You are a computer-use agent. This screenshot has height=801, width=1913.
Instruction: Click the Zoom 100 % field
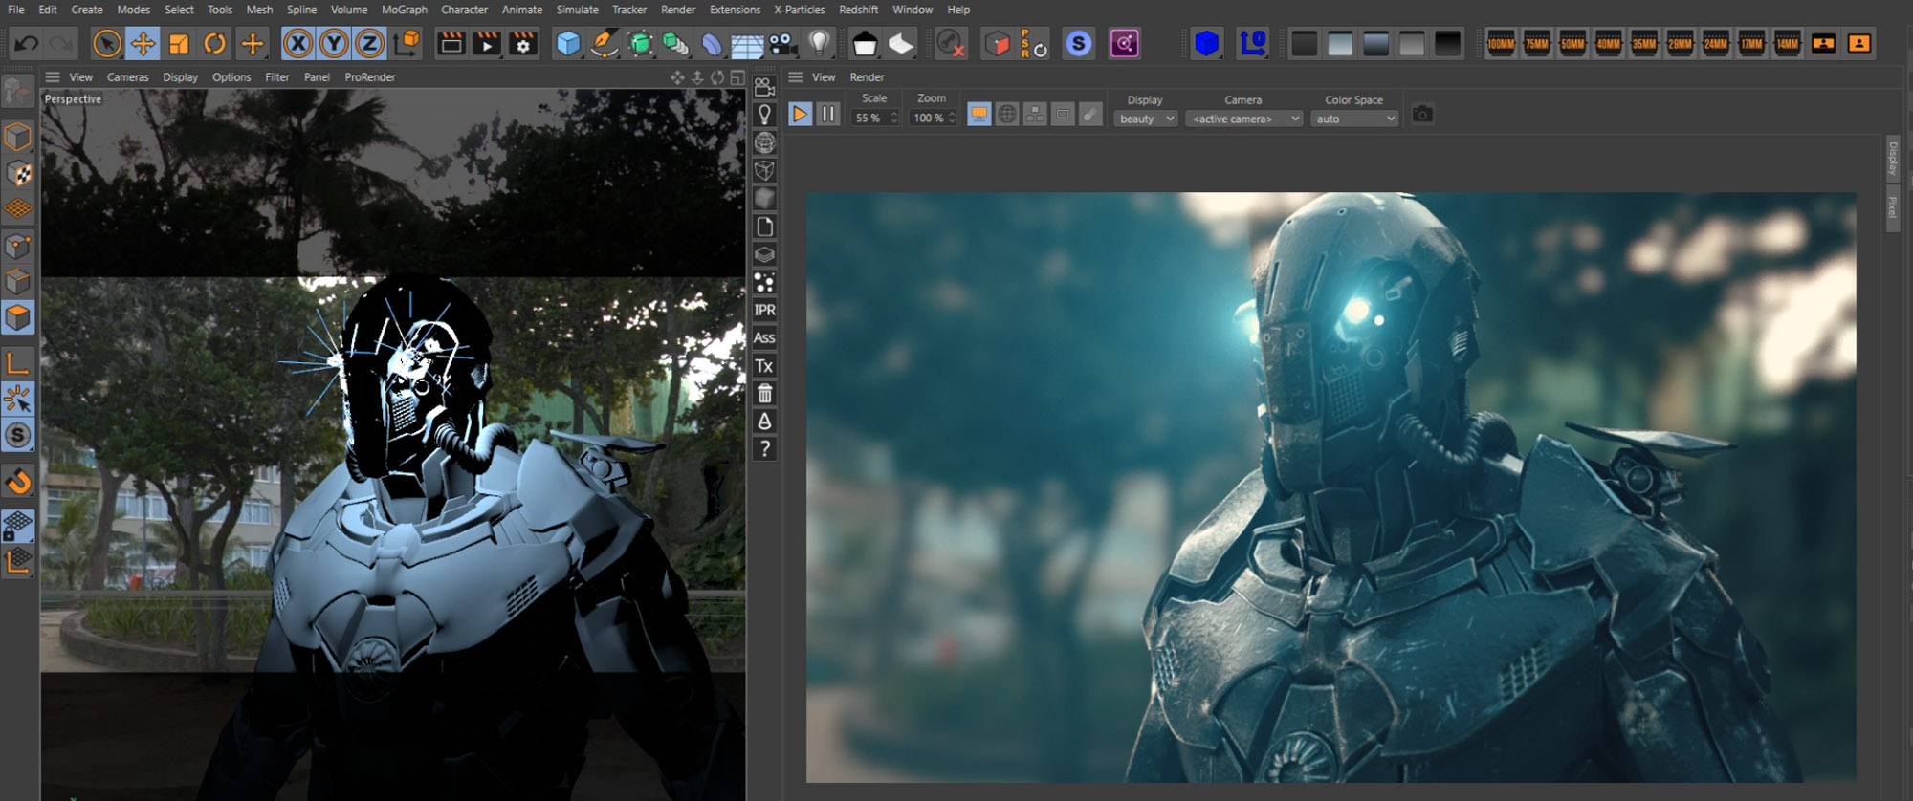pyautogui.click(x=934, y=118)
